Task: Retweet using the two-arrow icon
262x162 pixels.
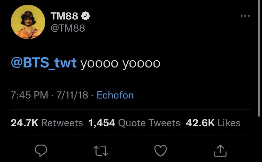Action: point(101,151)
